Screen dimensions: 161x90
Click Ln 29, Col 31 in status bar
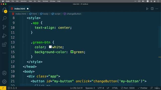pyautogui.click(x=76, y=88)
